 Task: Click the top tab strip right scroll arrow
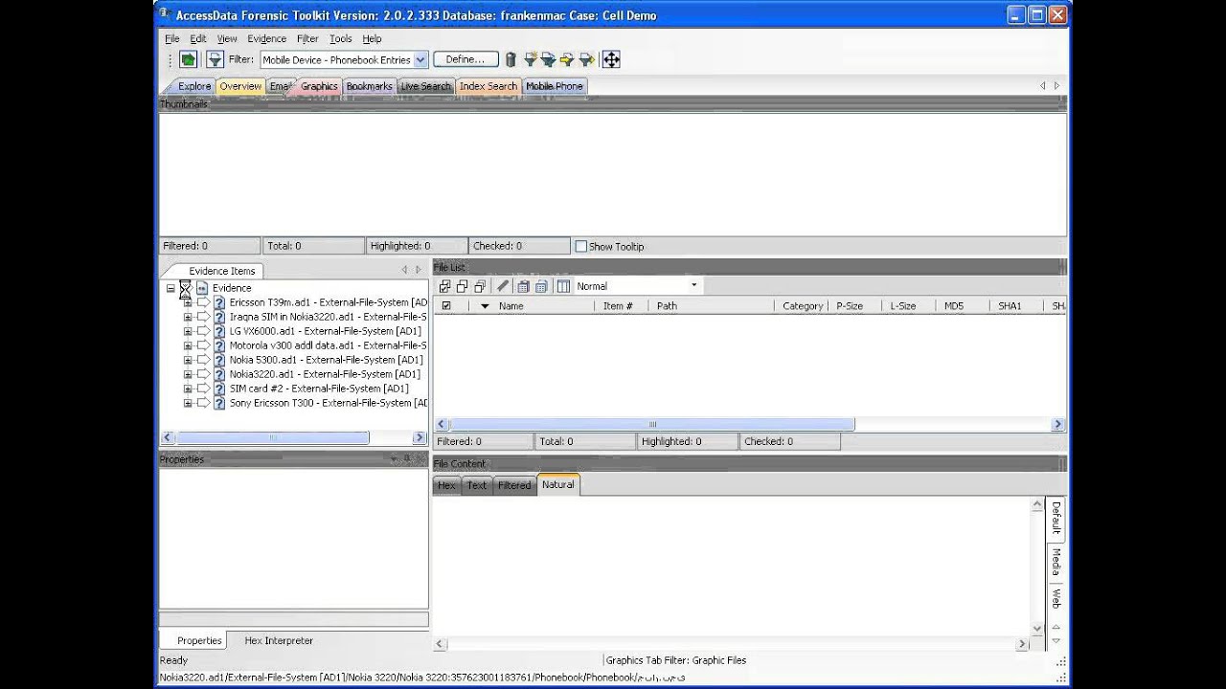pyautogui.click(x=1056, y=85)
